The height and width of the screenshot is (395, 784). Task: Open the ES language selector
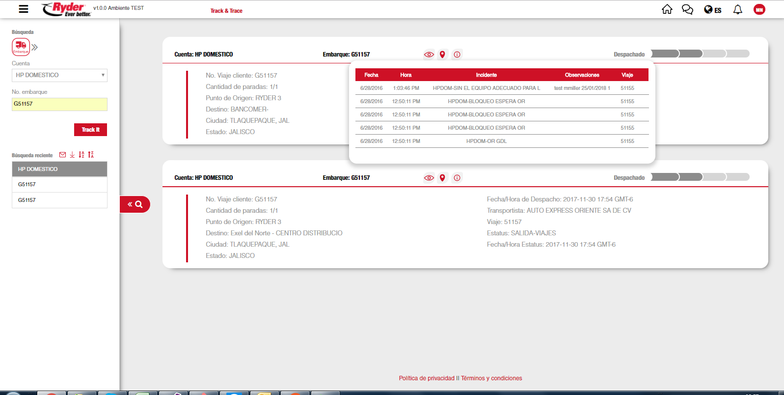pyautogui.click(x=712, y=10)
